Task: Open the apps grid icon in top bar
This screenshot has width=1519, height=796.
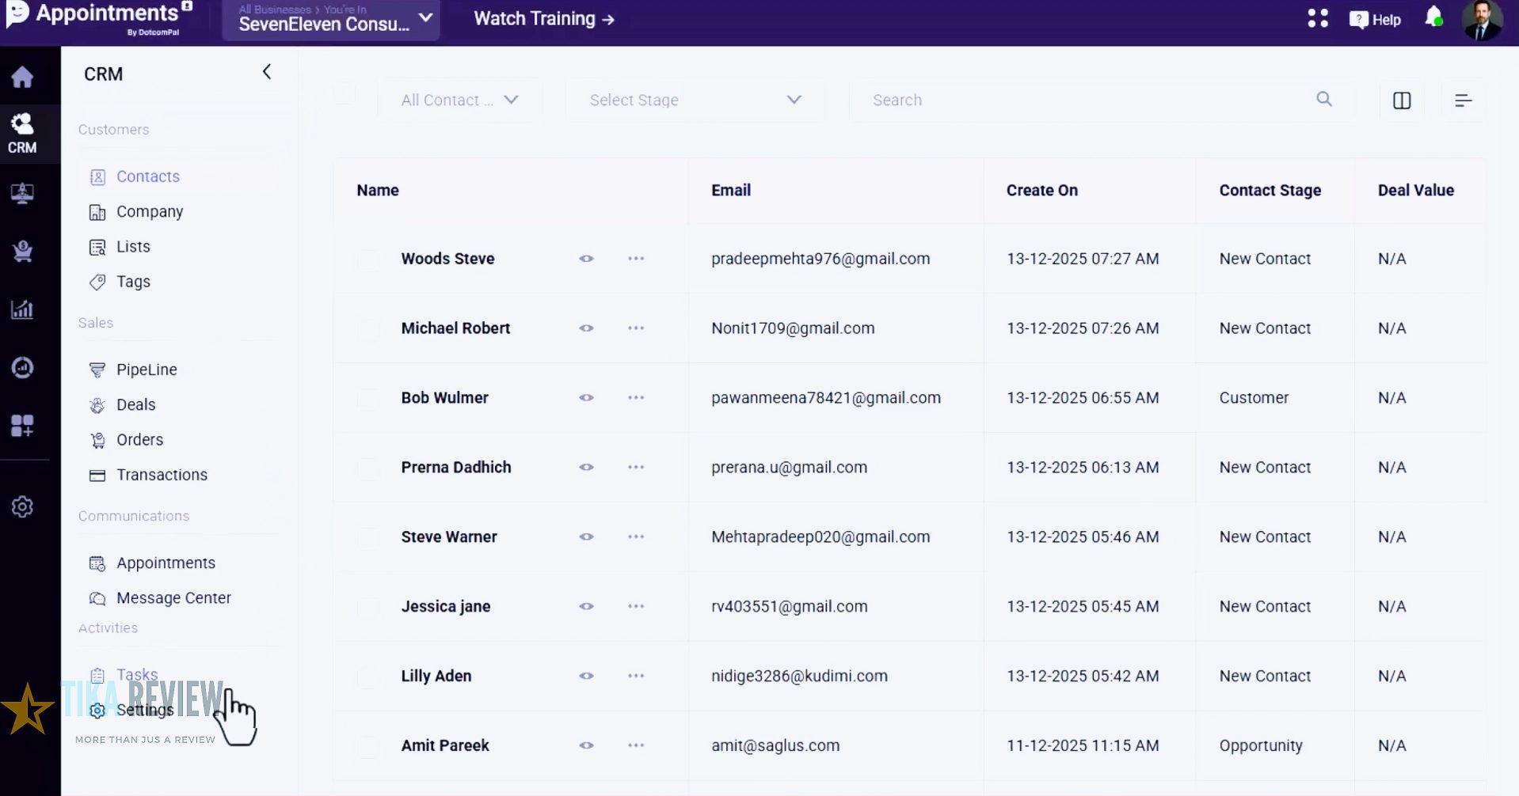Action: (x=1318, y=18)
